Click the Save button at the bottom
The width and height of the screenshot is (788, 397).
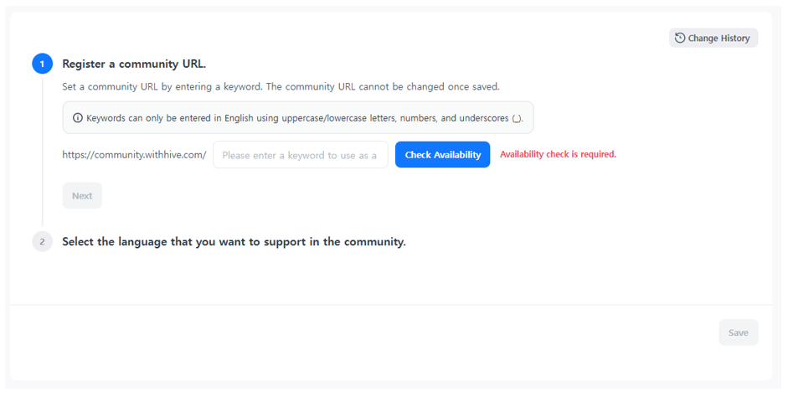pyautogui.click(x=739, y=333)
